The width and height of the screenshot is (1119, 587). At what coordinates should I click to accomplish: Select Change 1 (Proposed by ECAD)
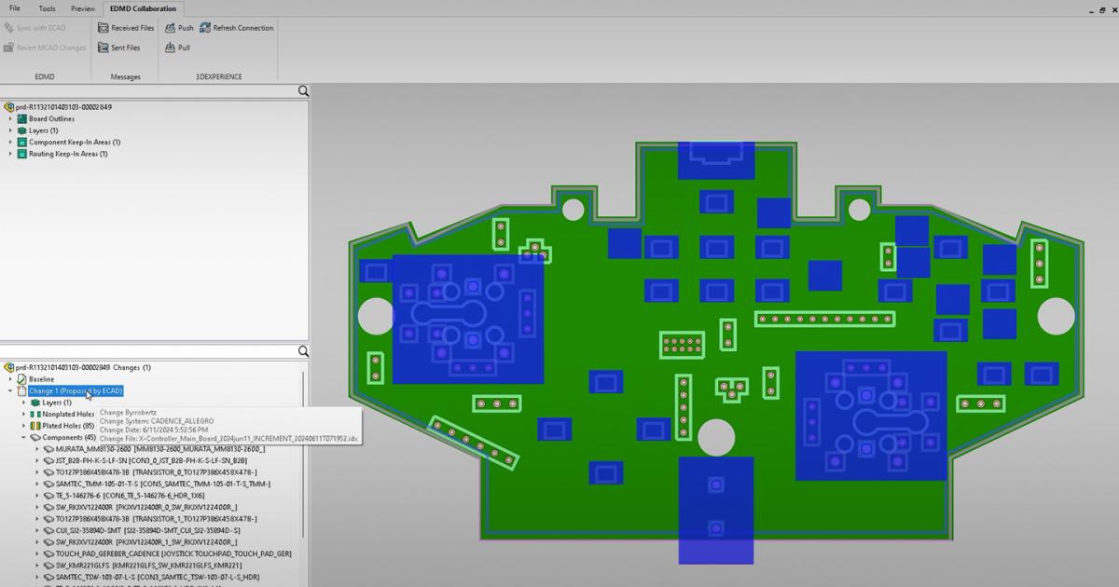(x=75, y=391)
